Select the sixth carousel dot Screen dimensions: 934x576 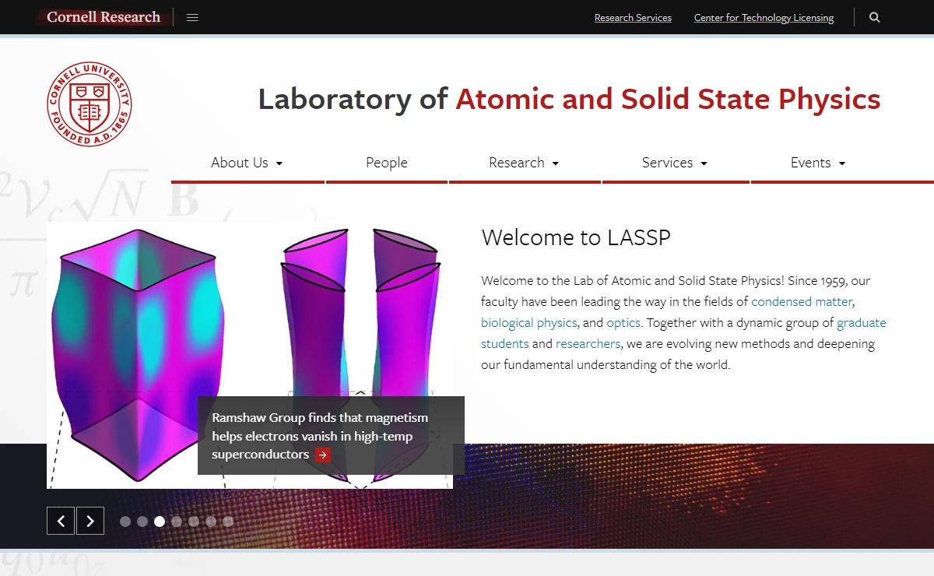pyautogui.click(x=211, y=522)
